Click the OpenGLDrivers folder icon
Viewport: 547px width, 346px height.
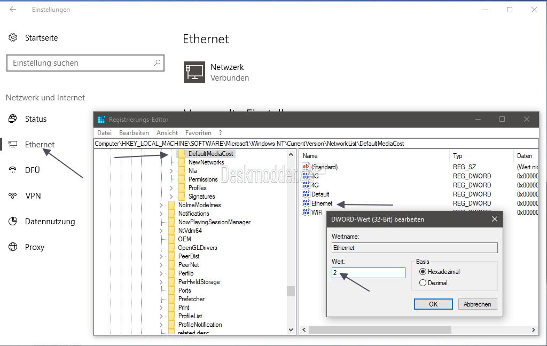coord(171,248)
